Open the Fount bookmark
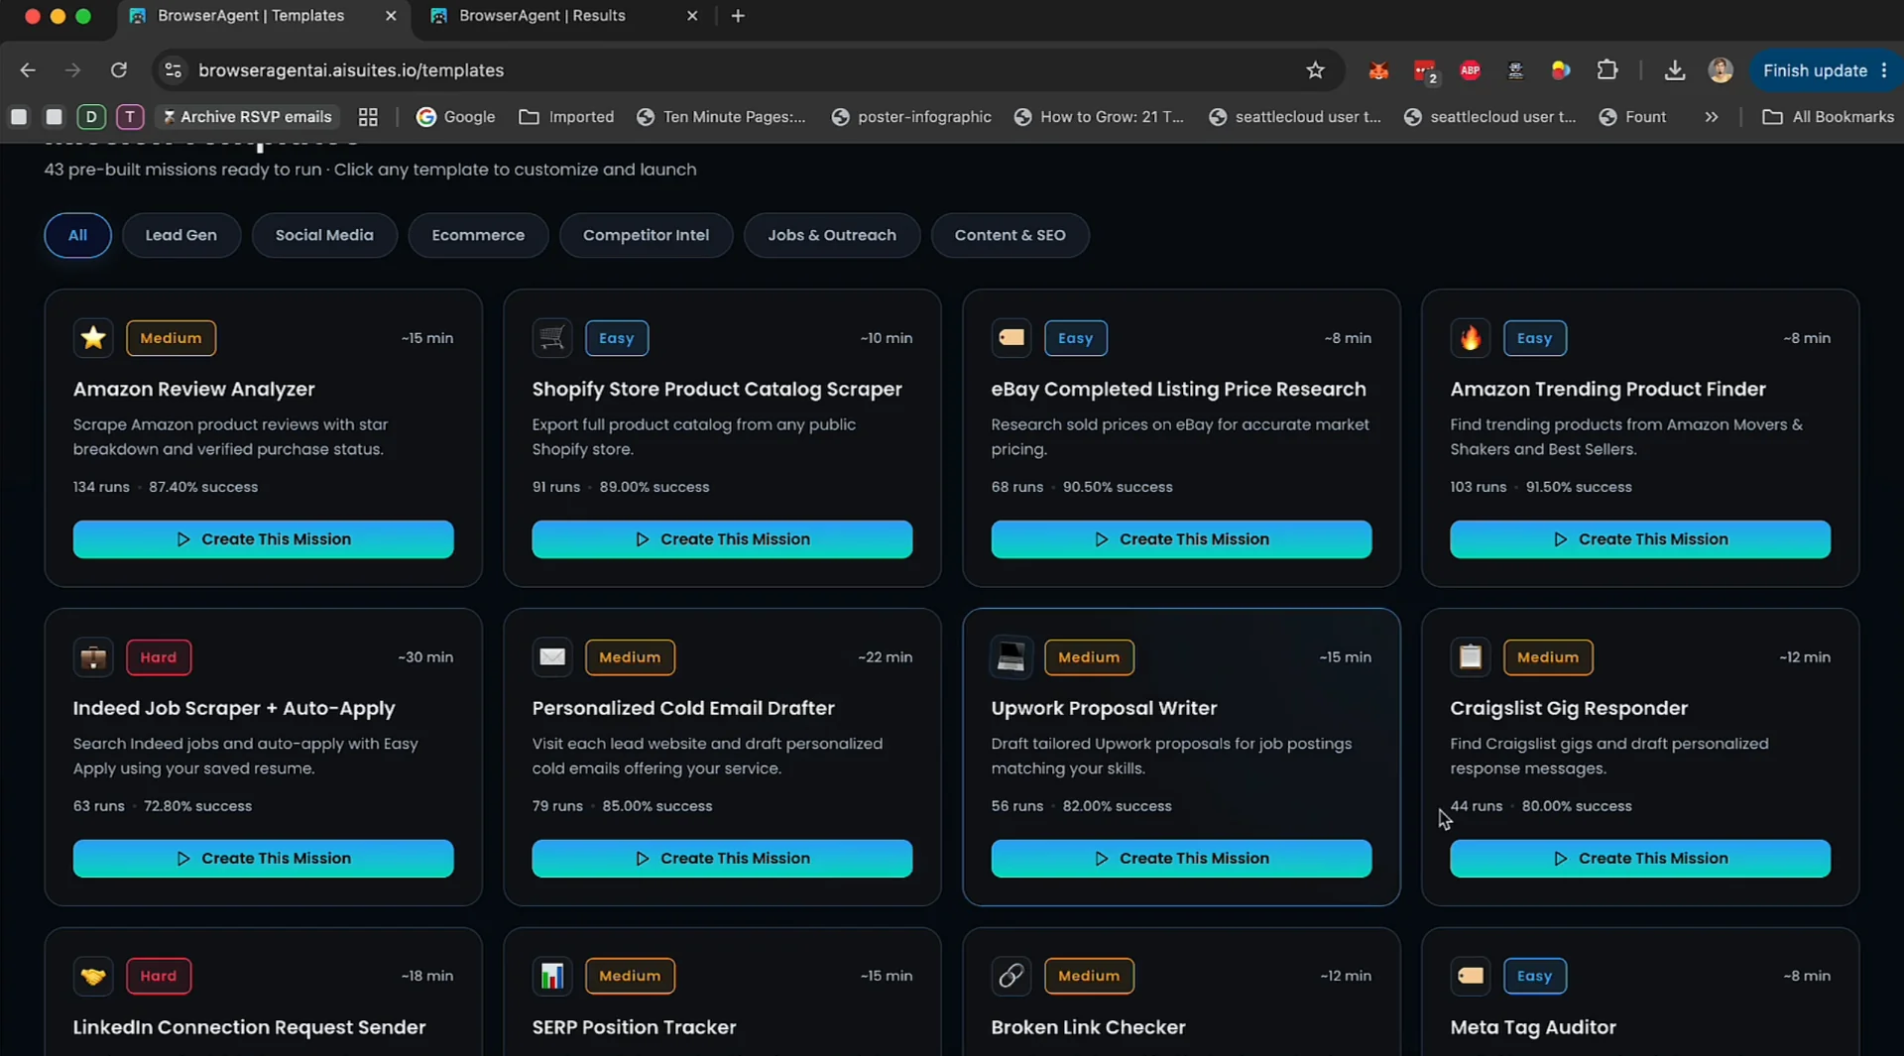 1632,117
